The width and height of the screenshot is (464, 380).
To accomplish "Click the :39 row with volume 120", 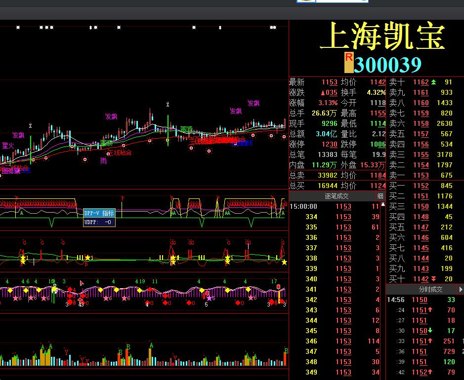I will click(x=425, y=362).
